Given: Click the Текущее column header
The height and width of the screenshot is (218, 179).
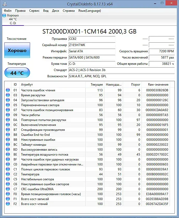Looking at the screenshot, I should pos(95,85).
